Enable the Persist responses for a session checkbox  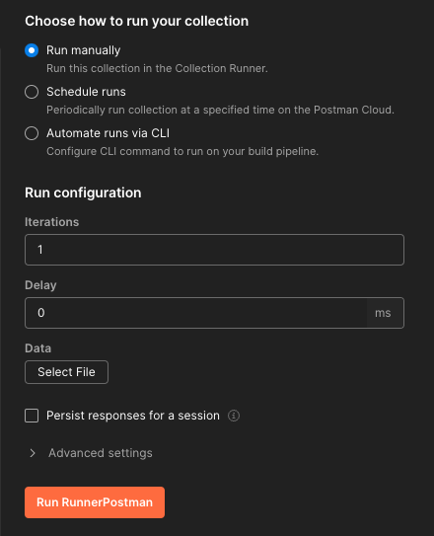pos(32,416)
